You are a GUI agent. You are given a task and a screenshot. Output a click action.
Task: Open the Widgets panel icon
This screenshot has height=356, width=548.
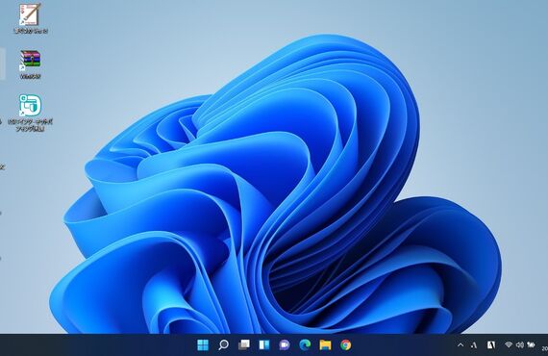point(264,344)
